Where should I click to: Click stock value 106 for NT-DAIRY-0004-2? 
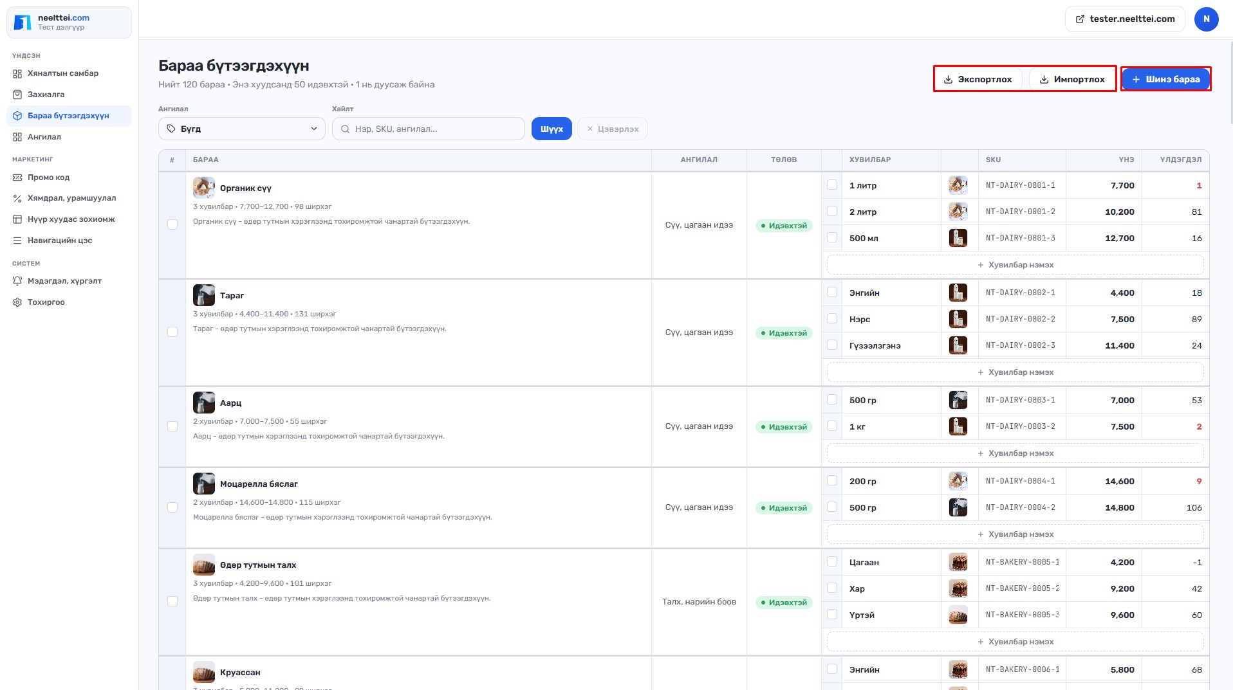point(1194,507)
